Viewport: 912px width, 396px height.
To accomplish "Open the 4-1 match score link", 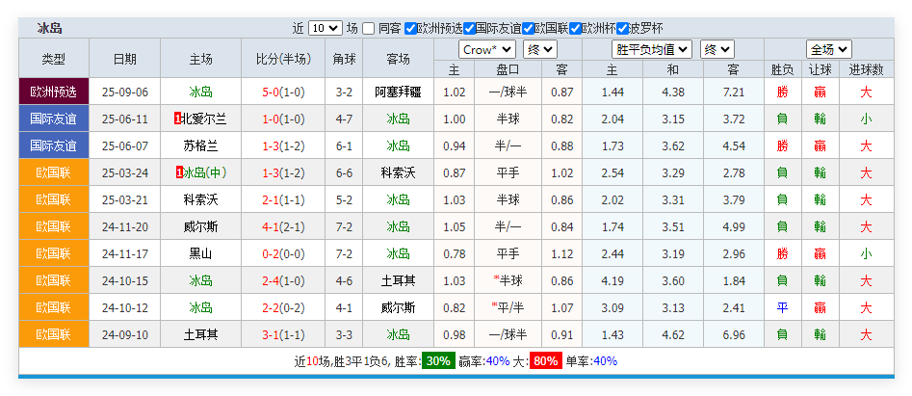I will click(270, 226).
